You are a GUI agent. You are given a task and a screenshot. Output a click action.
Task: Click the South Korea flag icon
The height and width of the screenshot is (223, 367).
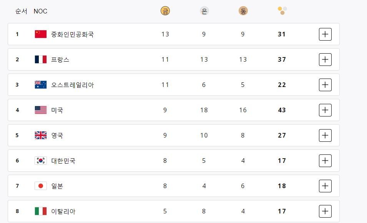click(40, 161)
